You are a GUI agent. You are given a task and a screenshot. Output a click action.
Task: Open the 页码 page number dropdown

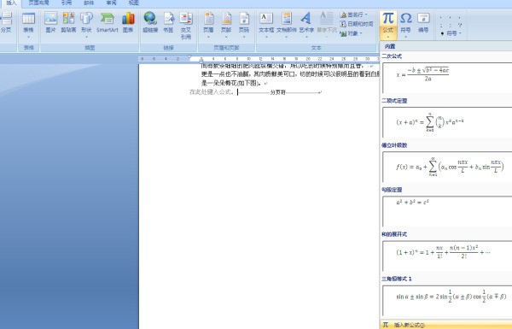pyautogui.click(x=244, y=24)
